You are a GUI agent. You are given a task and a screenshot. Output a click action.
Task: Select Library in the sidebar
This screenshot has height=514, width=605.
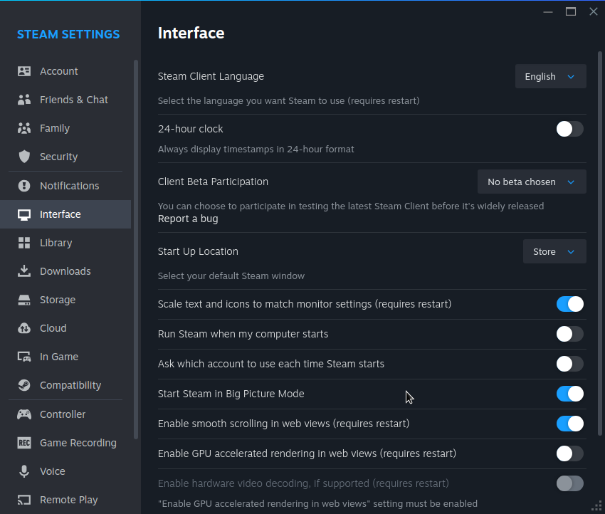(x=65, y=243)
